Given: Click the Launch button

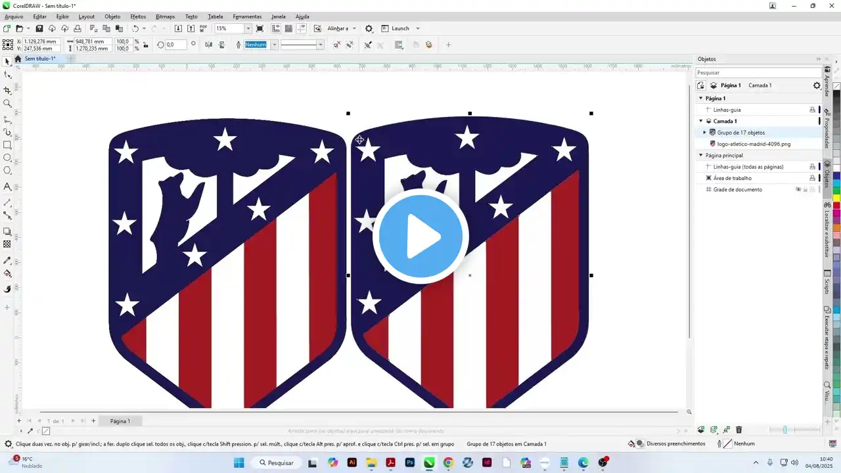Looking at the screenshot, I should coord(396,28).
